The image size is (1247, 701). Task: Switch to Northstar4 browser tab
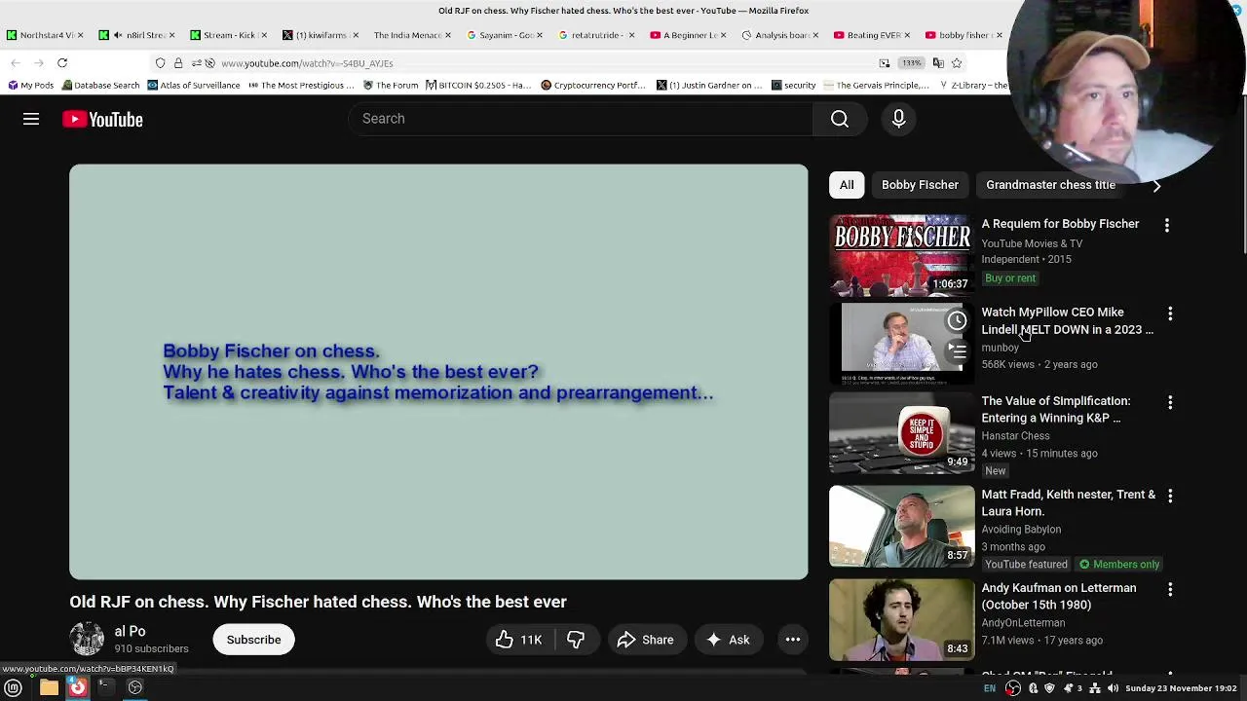click(44, 35)
